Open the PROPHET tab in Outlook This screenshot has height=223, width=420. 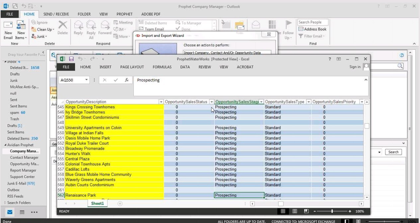(x=125, y=14)
